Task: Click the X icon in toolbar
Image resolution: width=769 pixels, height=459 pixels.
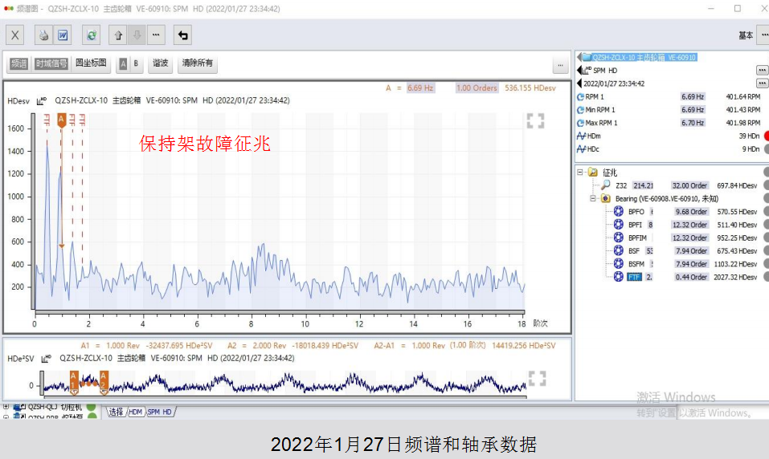Action: click(16, 35)
